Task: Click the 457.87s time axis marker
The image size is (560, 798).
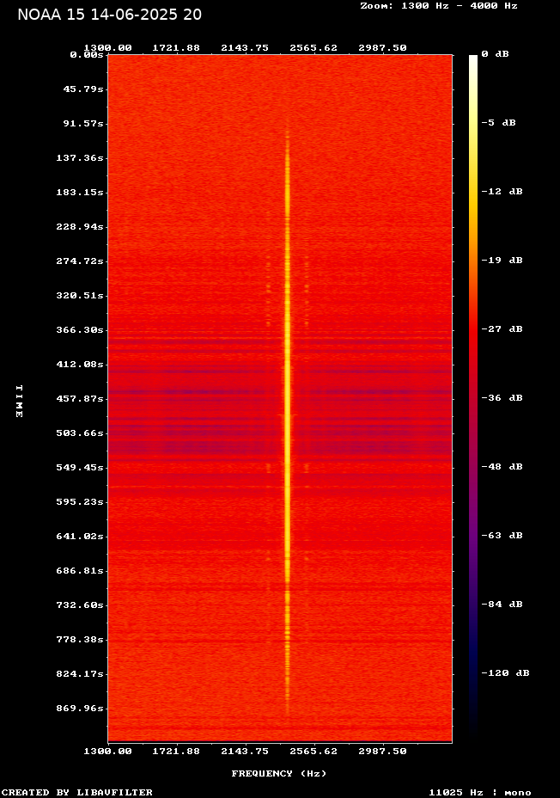Action: tap(82, 398)
